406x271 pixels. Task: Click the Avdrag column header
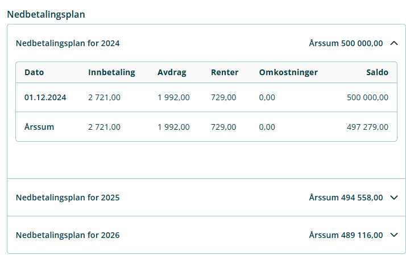click(x=172, y=72)
